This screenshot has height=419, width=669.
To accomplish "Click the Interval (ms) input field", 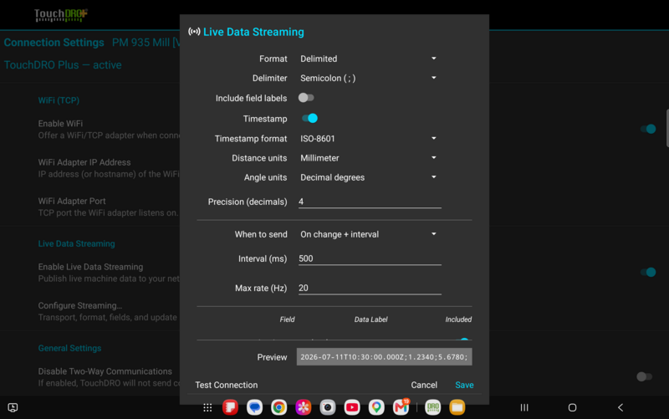I will click(370, 258).
